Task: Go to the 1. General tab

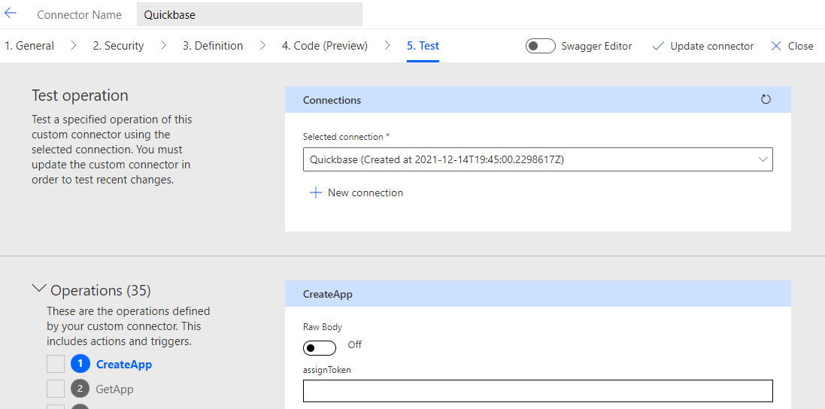Action: tap(29, 46)
